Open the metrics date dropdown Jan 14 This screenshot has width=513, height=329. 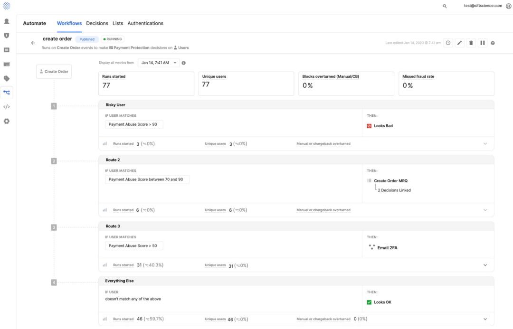coord(159,63)
